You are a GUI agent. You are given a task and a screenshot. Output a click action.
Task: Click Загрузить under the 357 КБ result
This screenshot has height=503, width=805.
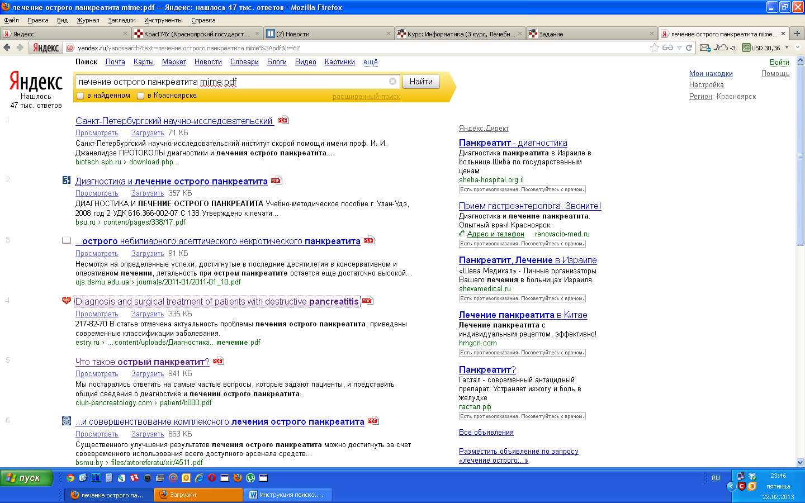pyautogui.click(x=148, y=193)
